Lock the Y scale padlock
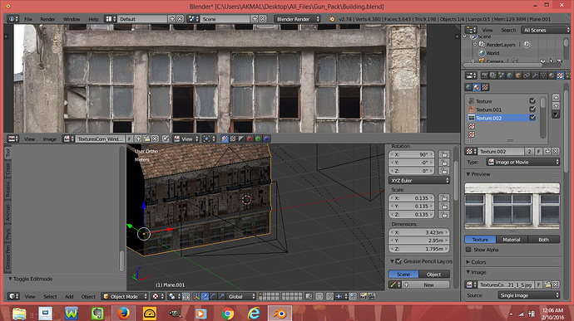The height and width of the screenshot is (321, 574). (444, 207)
